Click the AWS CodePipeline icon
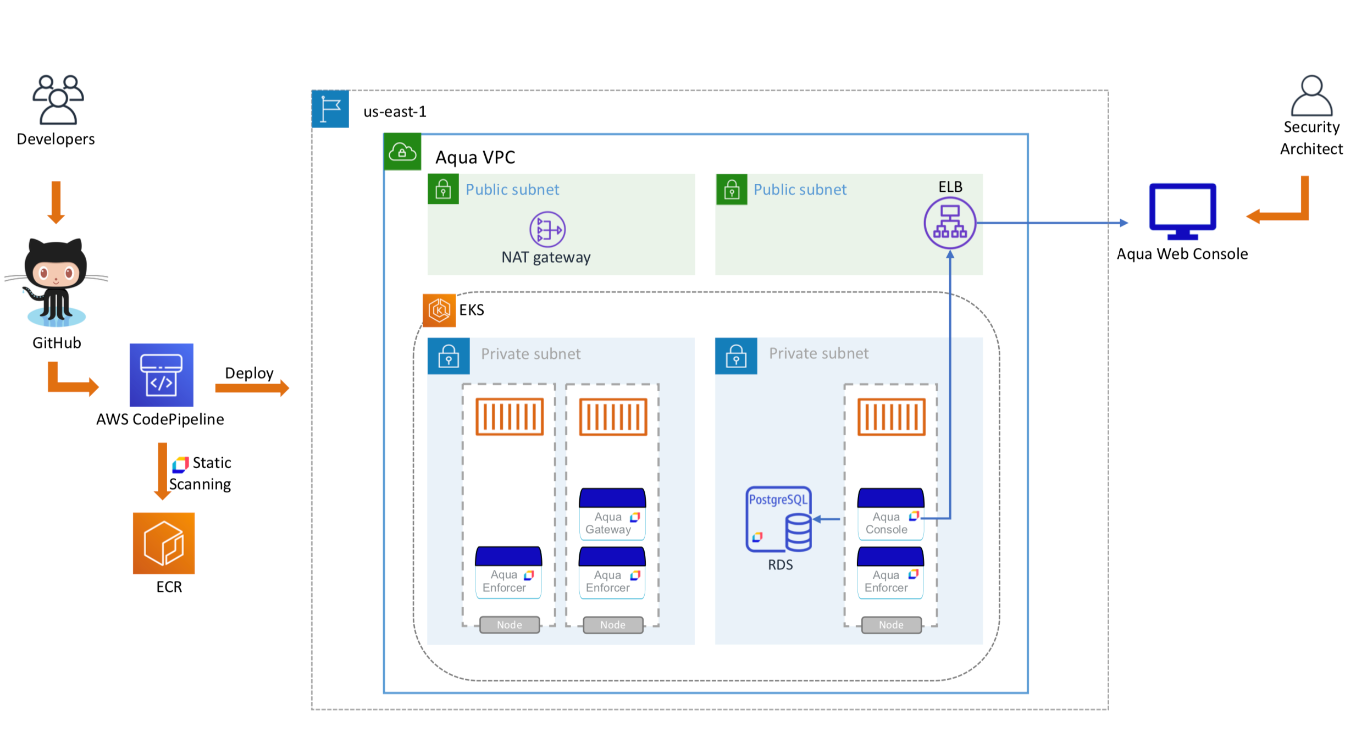The width and height of the screenshot is (1367, 732). tap(162, 375)
